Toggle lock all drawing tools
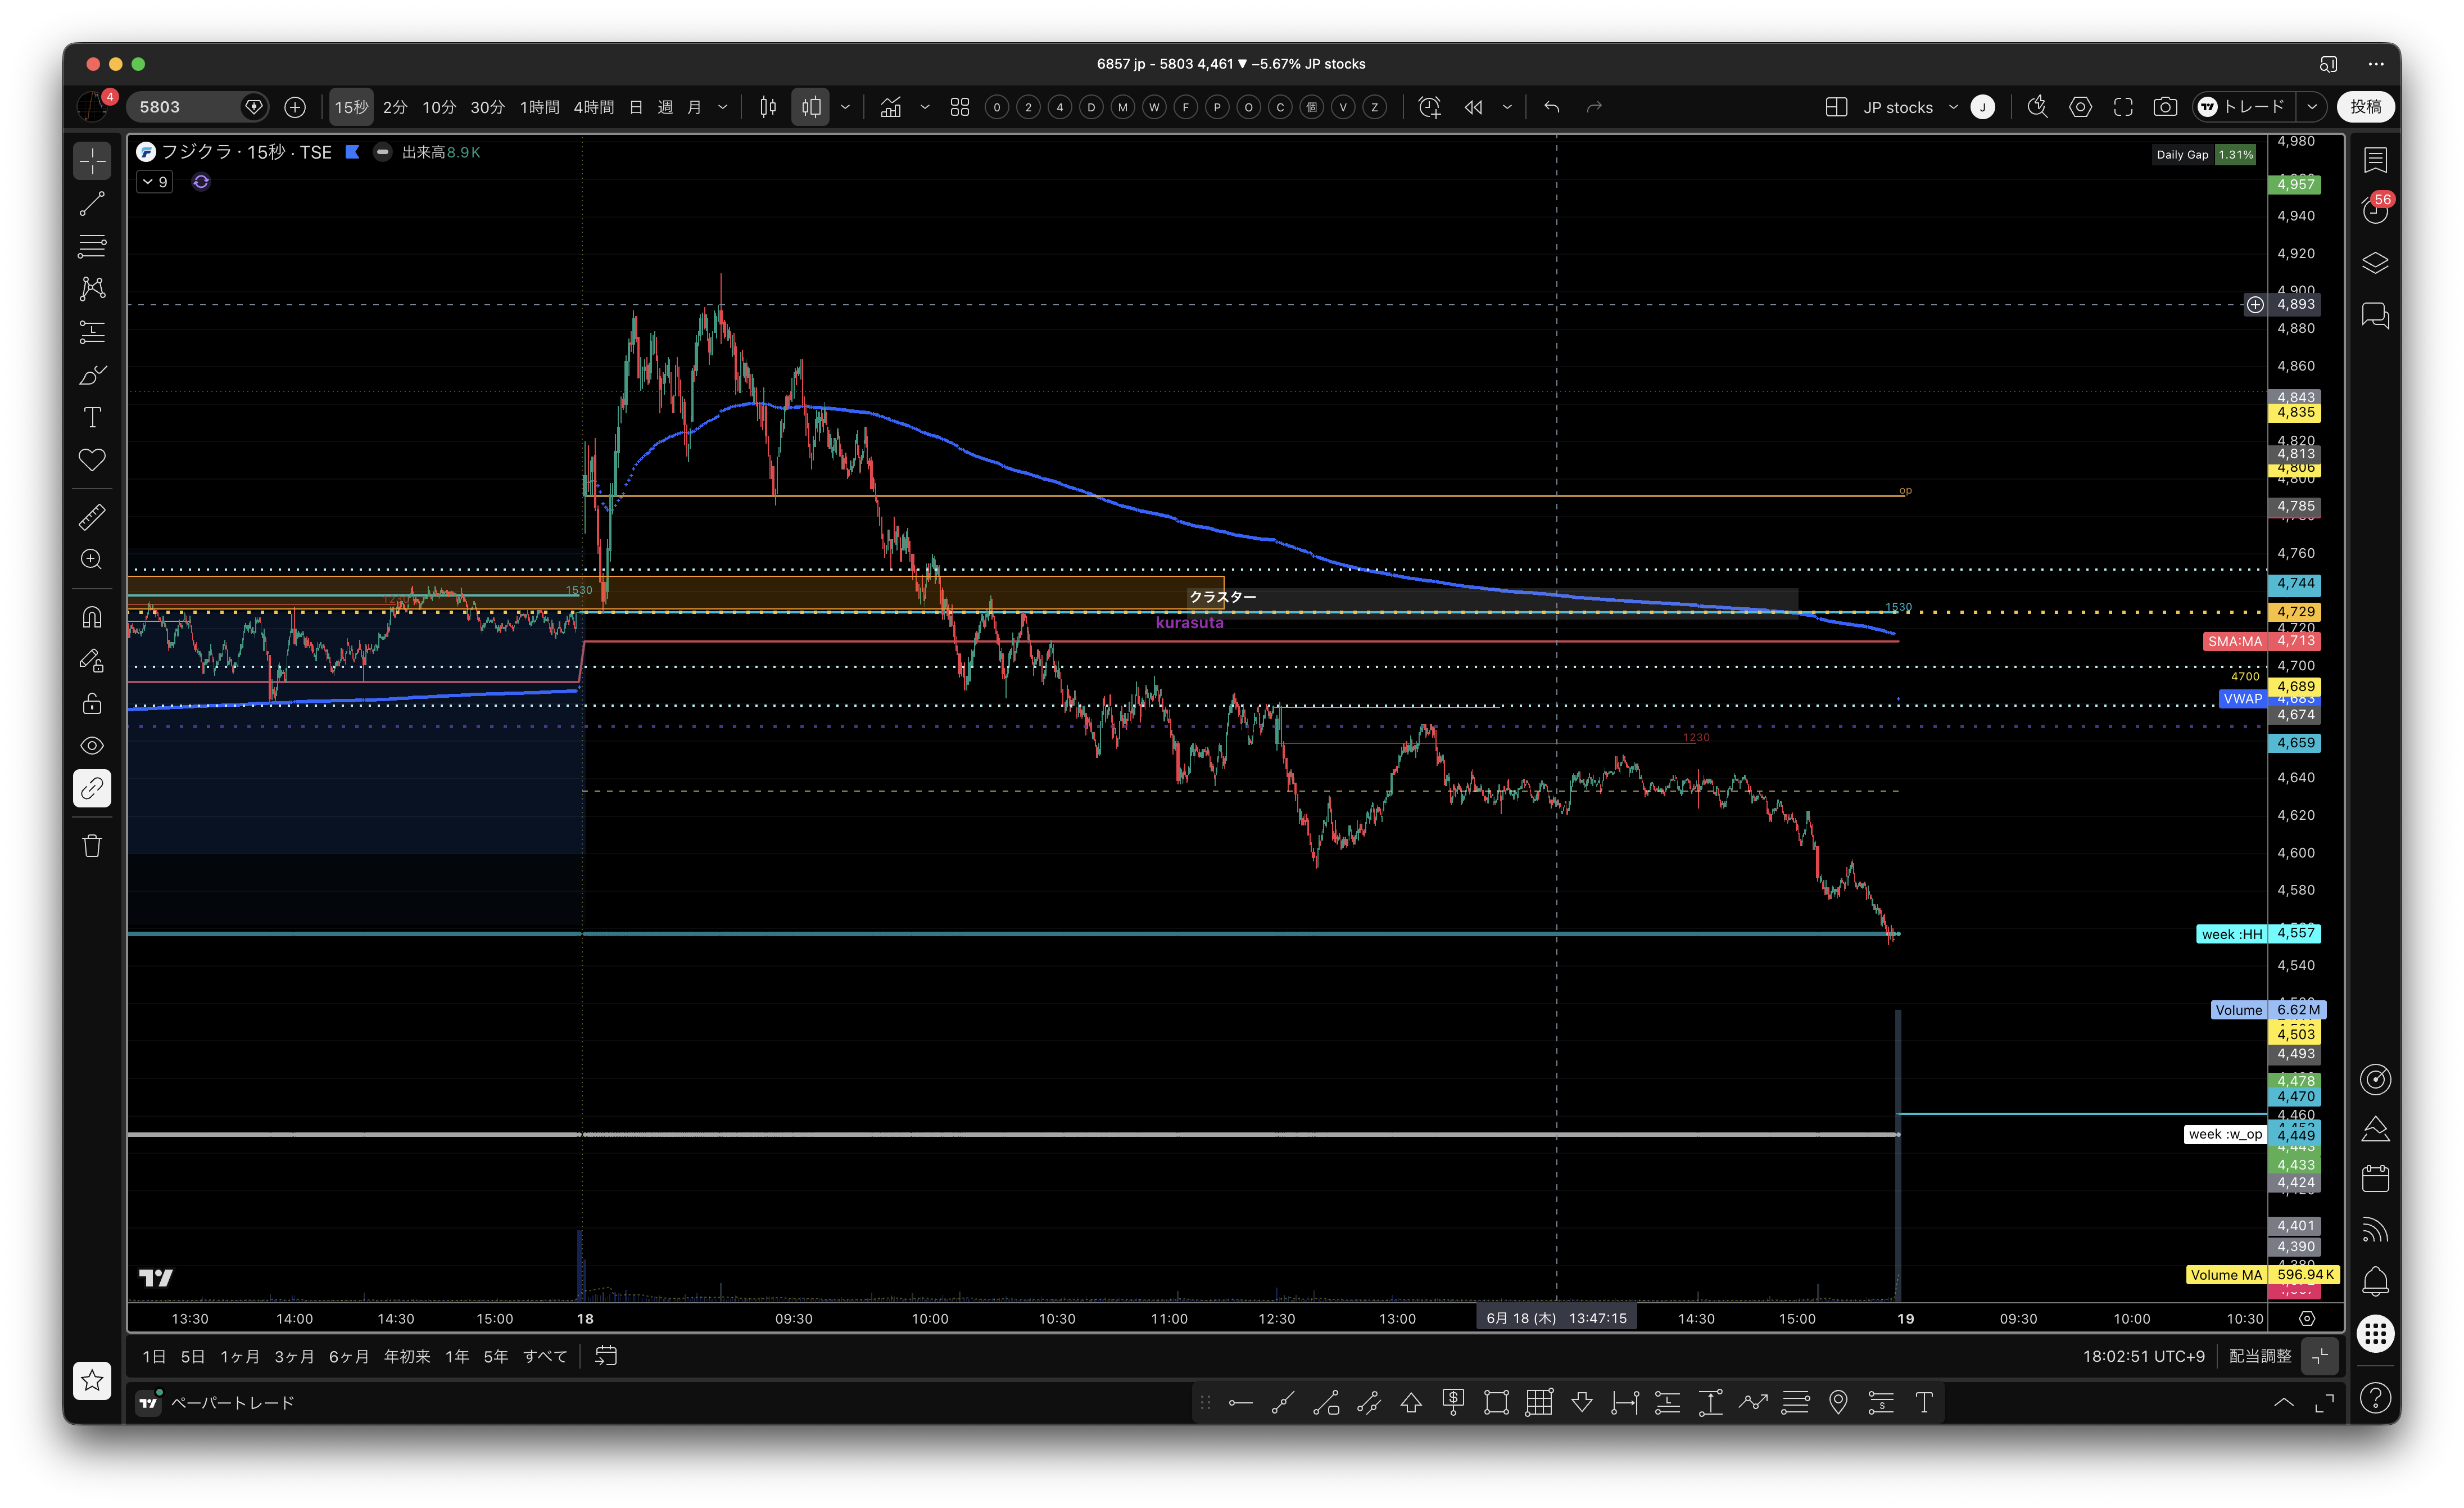This screenshot has width=2464, height=1508. tap(92, 703)
